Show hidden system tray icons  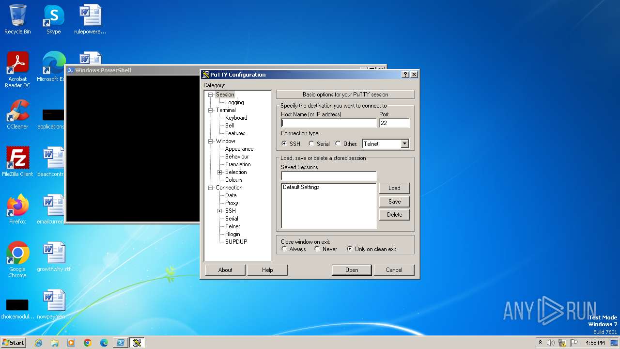(x=540, y=343)
